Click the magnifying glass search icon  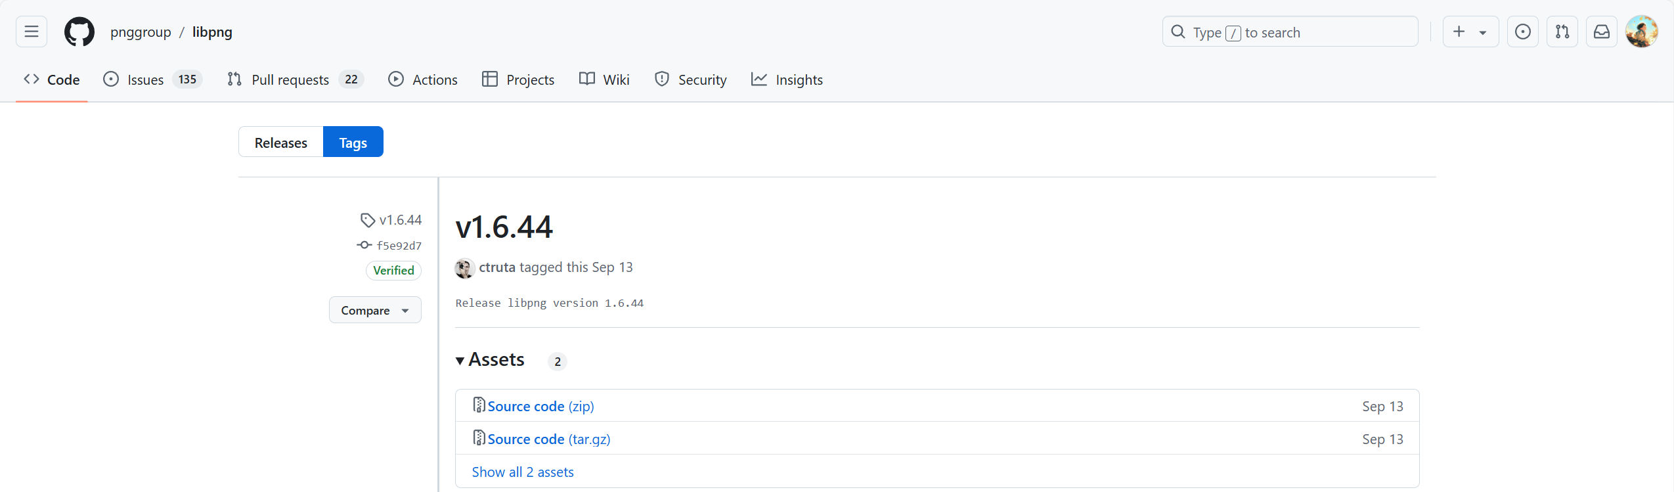click(x=1178, y=32)
